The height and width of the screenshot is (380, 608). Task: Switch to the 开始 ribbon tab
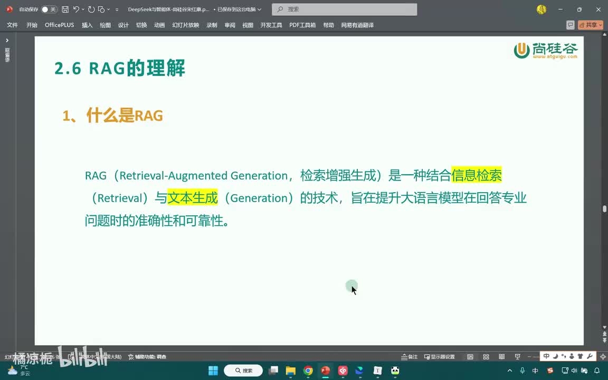pos(32,25)
